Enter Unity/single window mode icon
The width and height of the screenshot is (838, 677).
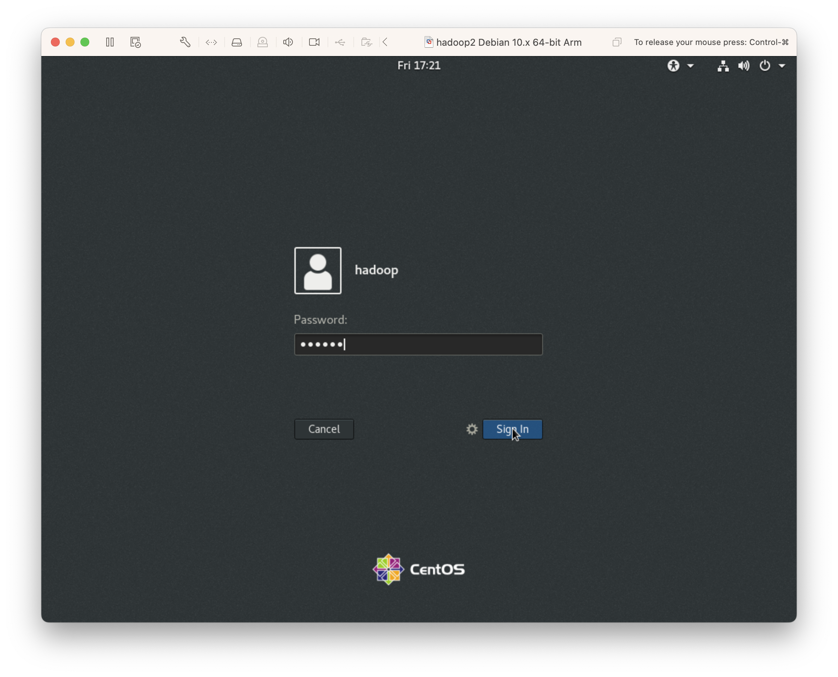[617, 42]
